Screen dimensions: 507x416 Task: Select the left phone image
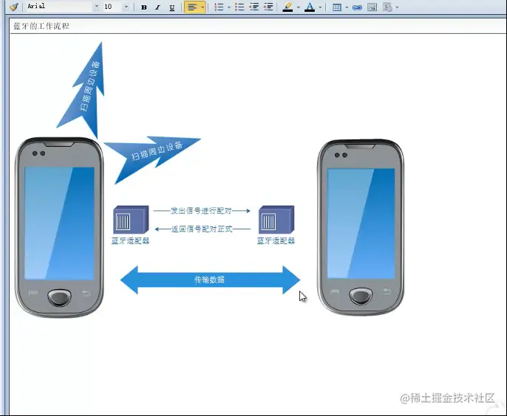point(59,227)
